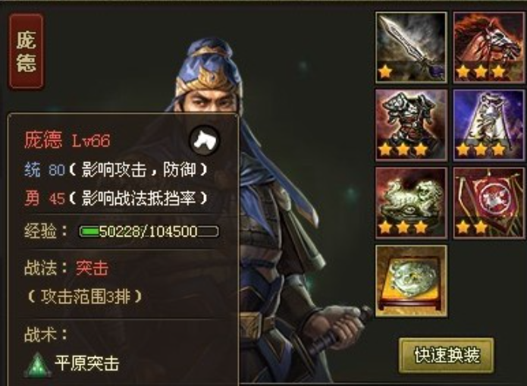This screenshot has width=527, height=386.
Task: Click the 勇 45 bravery stat line
Action: coord(116,199)
